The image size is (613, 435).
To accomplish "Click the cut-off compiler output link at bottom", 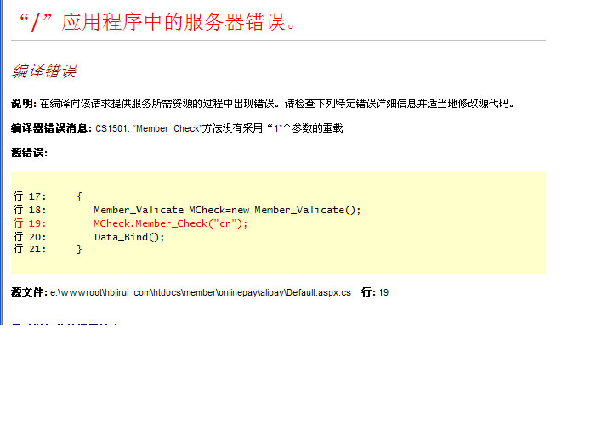I will tap(66, 326).
